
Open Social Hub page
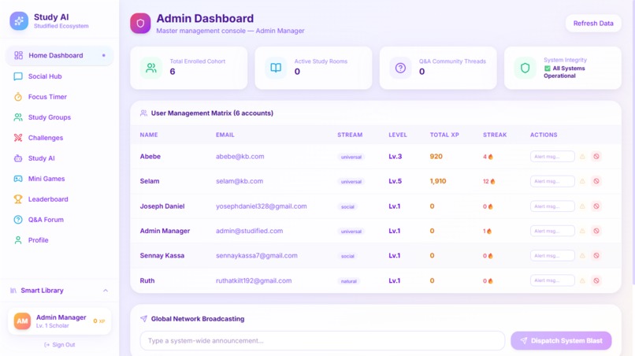click(59, 76)
